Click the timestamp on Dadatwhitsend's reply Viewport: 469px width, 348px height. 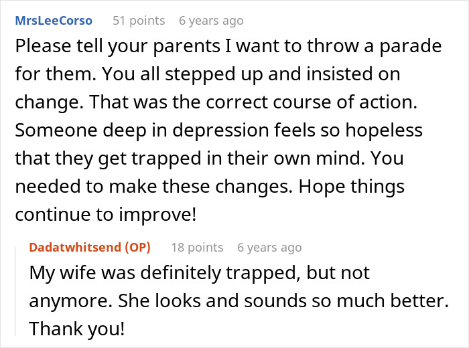269,248
